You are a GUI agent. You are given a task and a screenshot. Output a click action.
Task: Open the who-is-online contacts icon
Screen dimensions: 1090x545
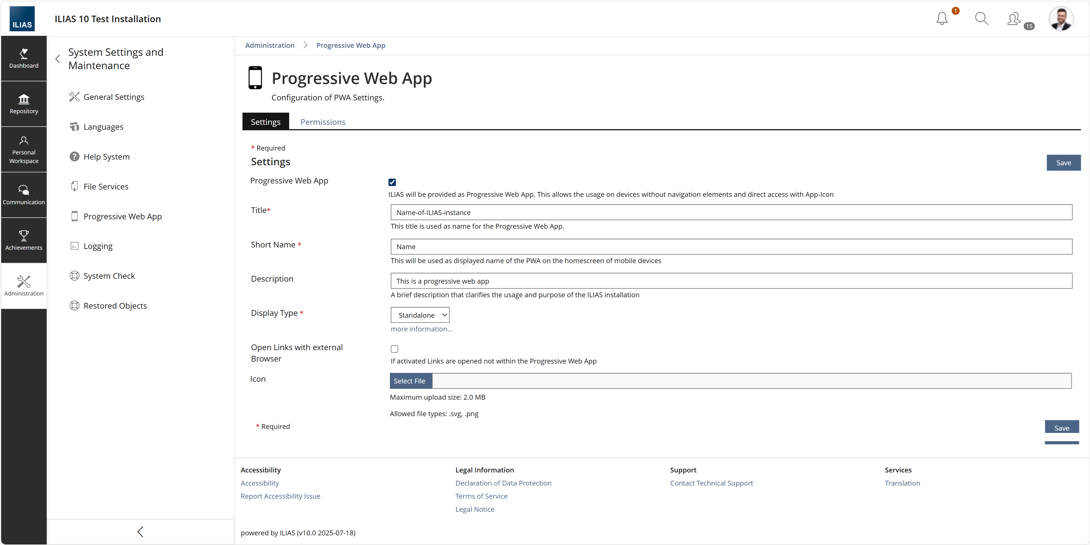point(1014,19)
